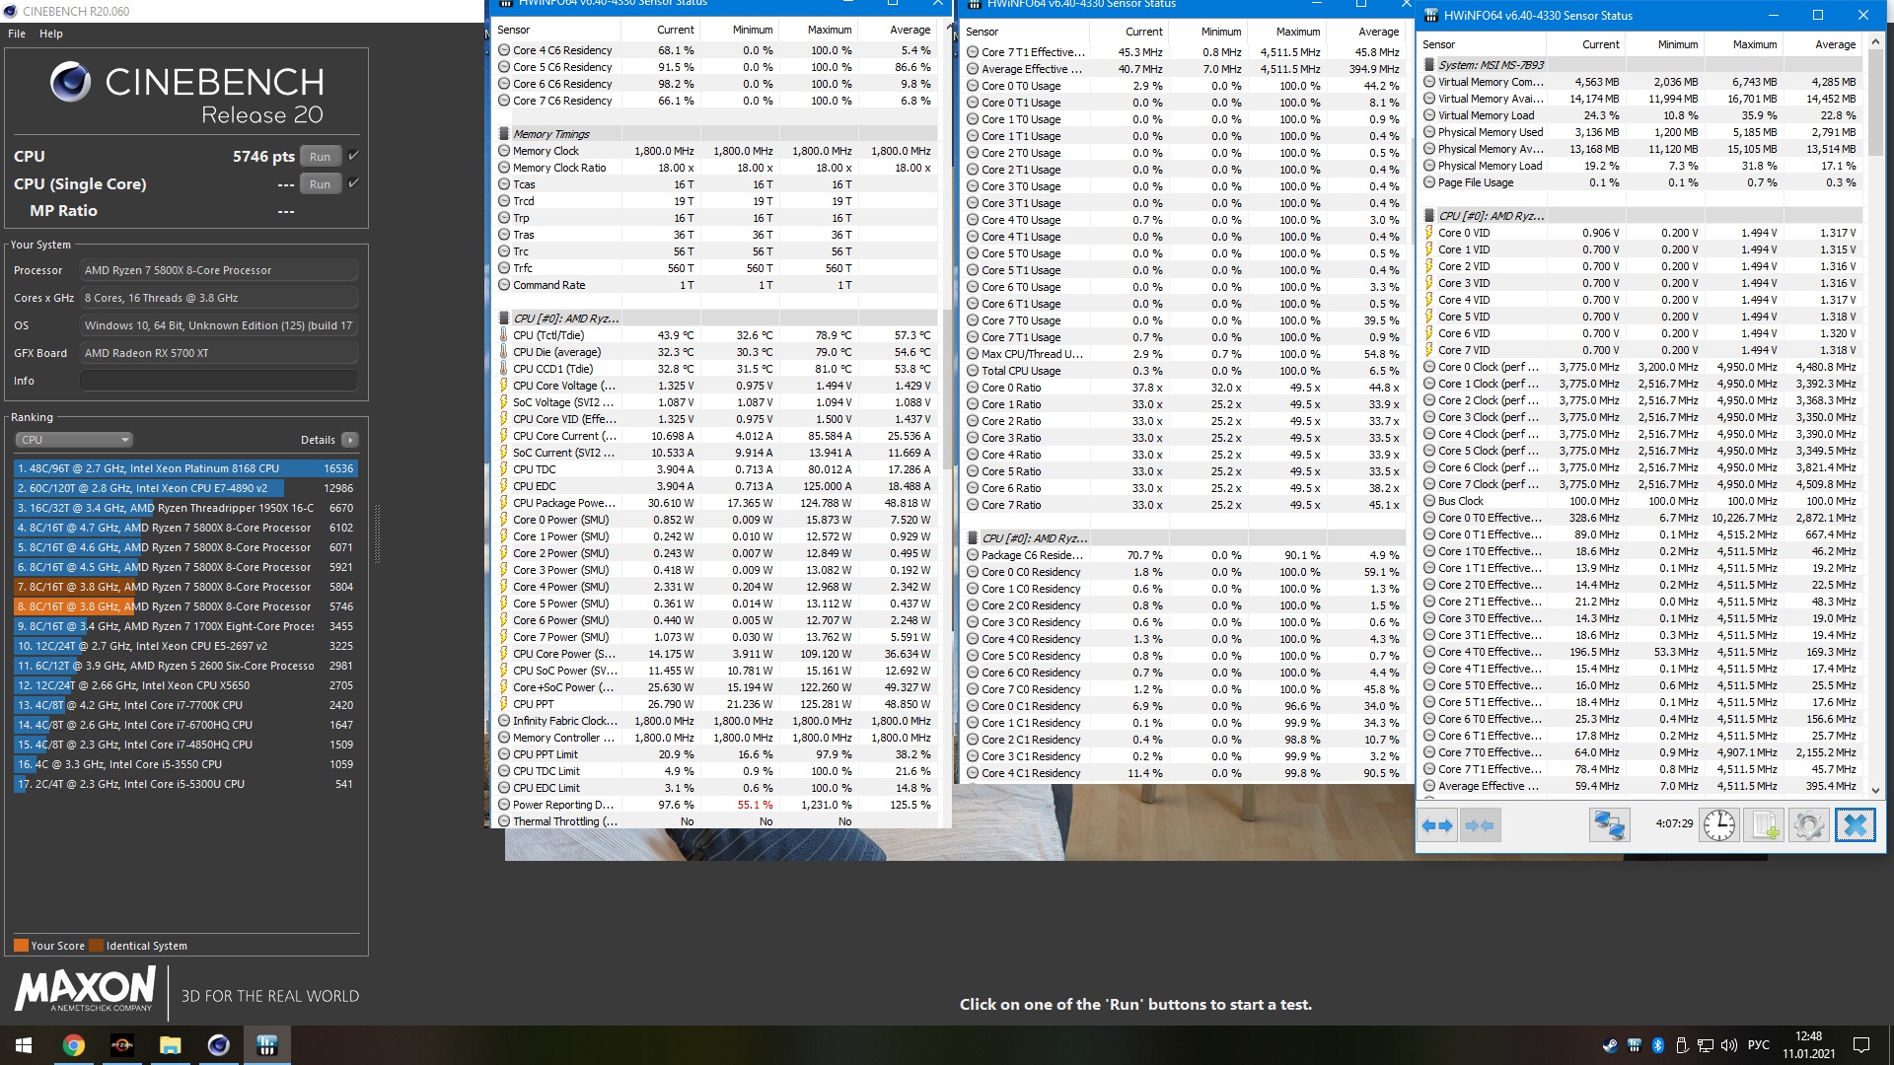Expand ranking Details arrow button
The image size is (1894, 1065).
[350, 440]
